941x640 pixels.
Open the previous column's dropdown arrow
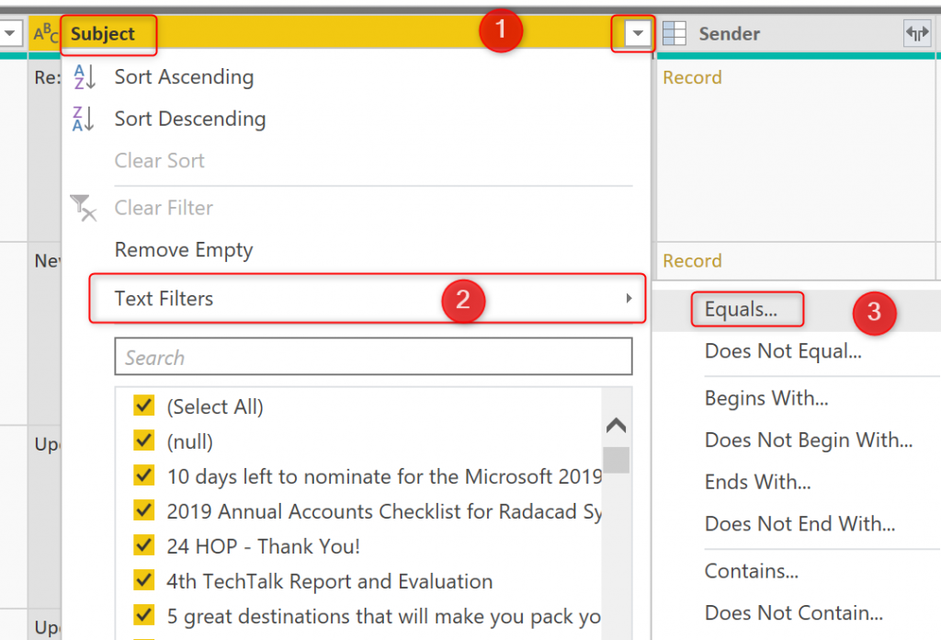11,34
